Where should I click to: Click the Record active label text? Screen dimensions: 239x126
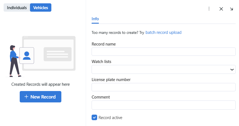(110, 118)
